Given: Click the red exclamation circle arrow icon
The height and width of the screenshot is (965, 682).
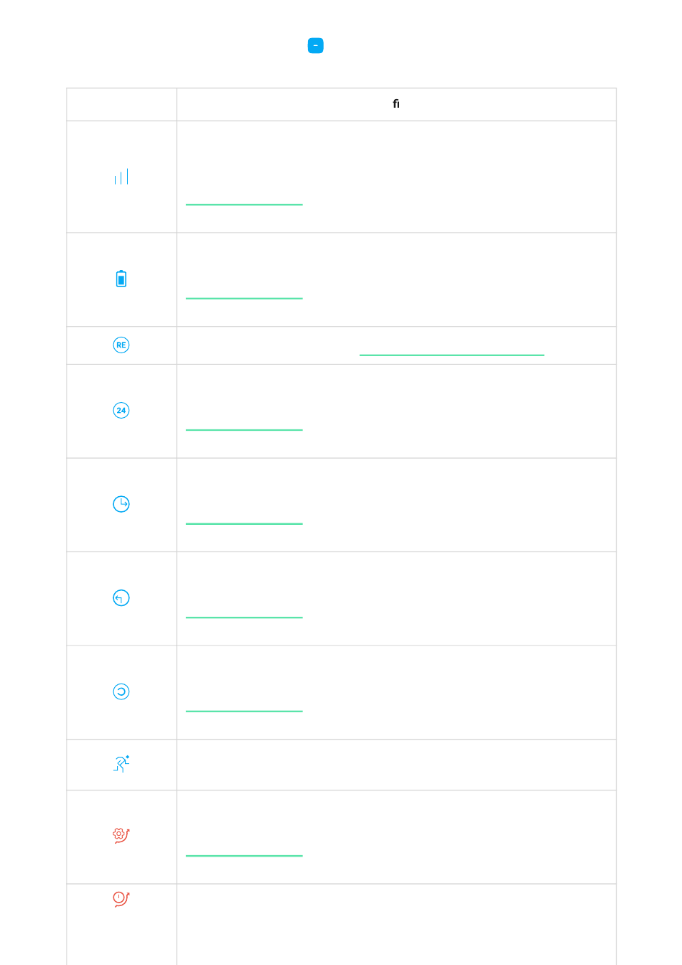Looking at the screenshot, I should [x=121, y=899].
